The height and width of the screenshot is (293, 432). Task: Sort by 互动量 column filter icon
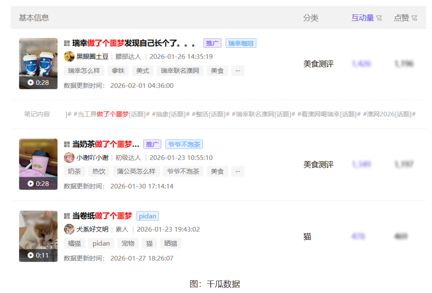click(379, 18)
